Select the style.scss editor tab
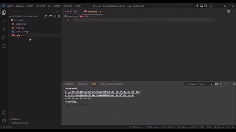236x132 pixels. [x=92, y=11]
